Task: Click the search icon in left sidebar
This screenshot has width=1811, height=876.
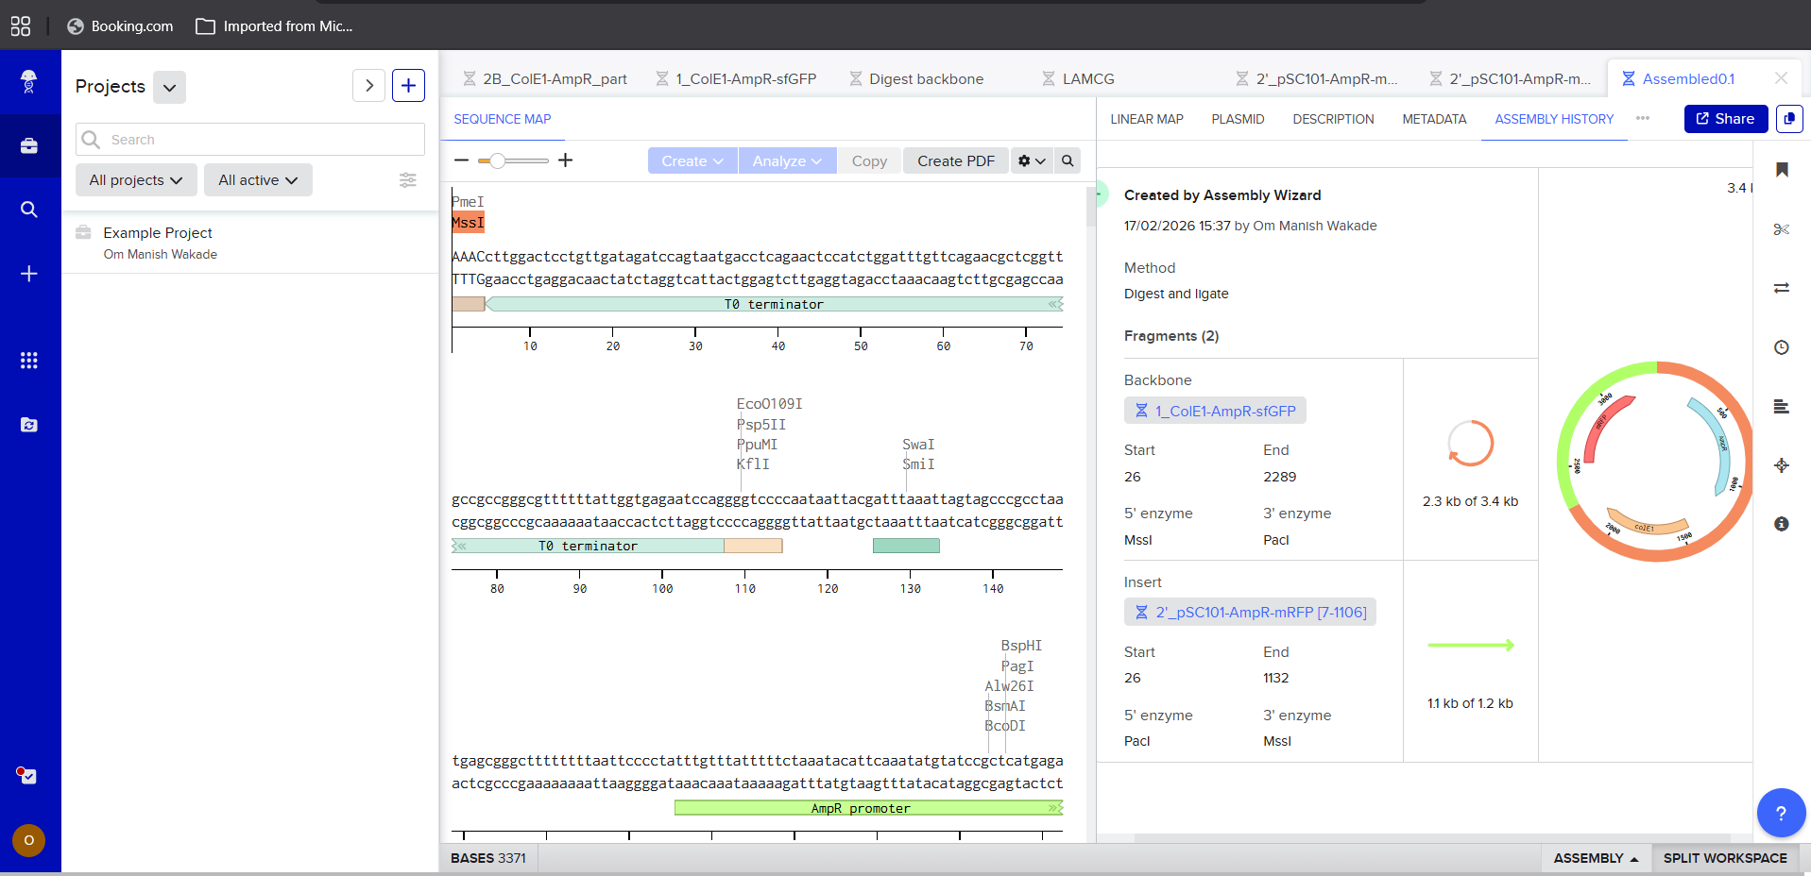Action: (x=29, y=210)
